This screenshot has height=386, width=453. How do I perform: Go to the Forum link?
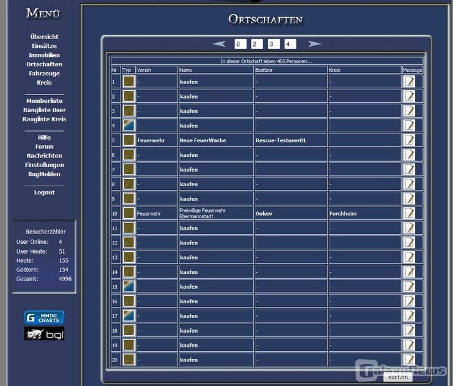[x=44, y=146]
